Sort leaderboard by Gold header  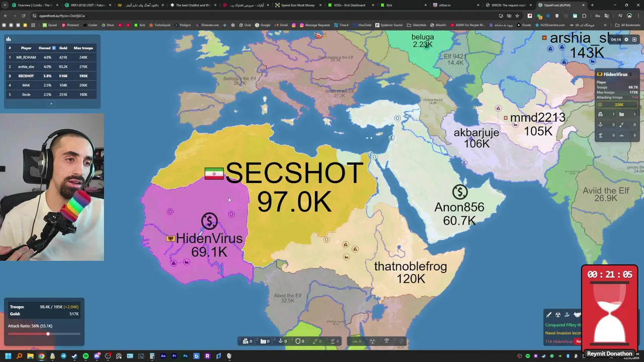(63, 48)
